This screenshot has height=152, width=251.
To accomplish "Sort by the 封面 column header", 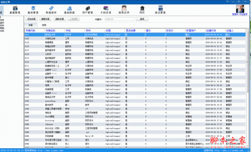I will tap(115, 31).
